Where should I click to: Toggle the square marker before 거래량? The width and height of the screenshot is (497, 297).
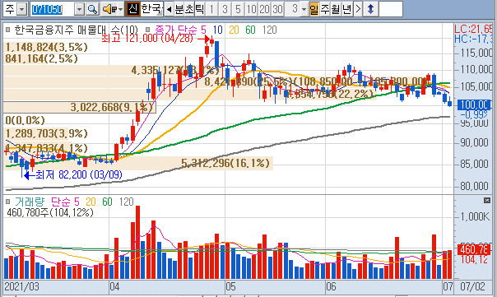(8, 202)
